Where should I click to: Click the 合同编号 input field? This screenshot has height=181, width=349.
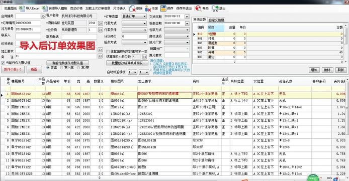coord(28,16)
